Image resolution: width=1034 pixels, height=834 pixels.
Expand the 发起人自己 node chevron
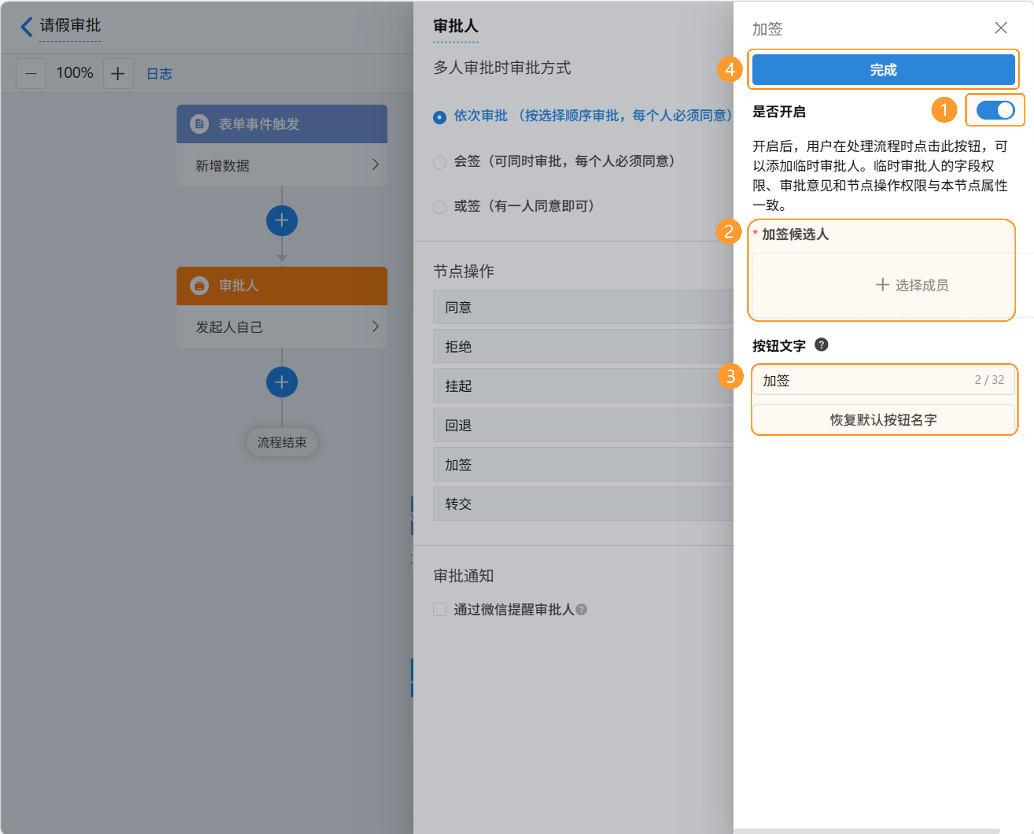[376, 327]
